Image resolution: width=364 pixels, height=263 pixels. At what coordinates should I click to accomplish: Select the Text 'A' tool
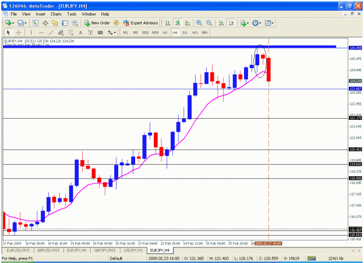pos(80,33)
